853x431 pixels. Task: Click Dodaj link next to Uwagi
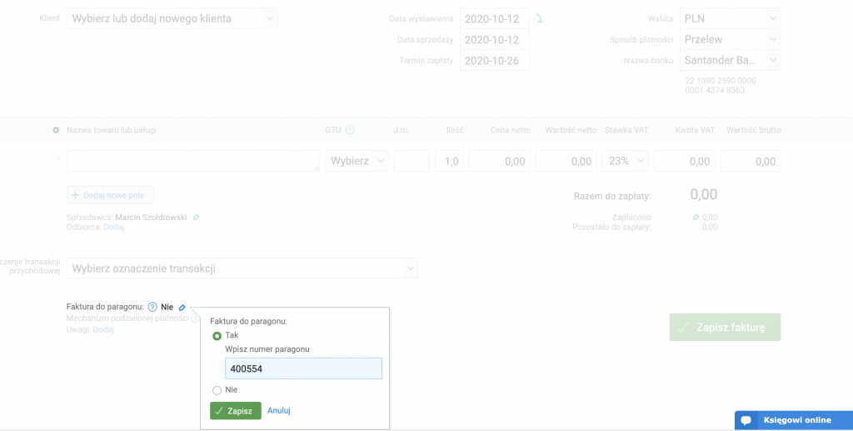[103, 329]
